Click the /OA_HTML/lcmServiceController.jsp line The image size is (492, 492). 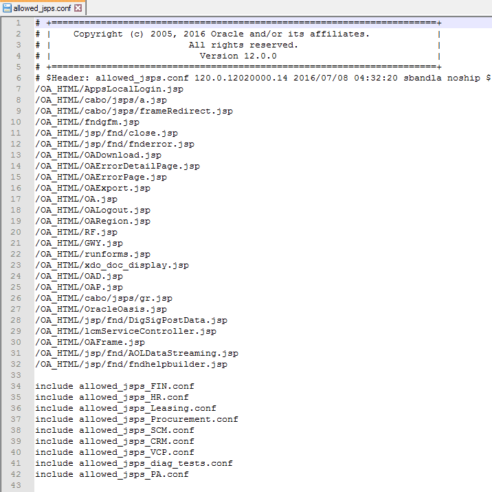(126, 331)
